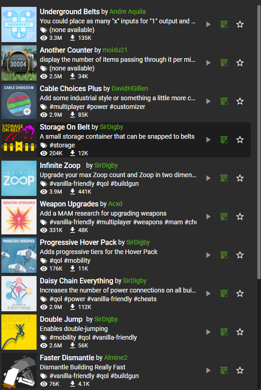Favorite the Underground Belts mod with star
Screen dimensions: 261x390
pos(240,24)
